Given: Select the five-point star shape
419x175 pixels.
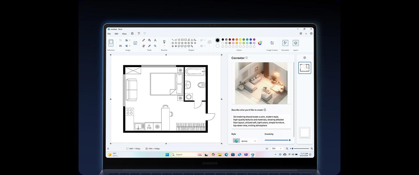Looking at the screenshot, I should pos(173,46).
